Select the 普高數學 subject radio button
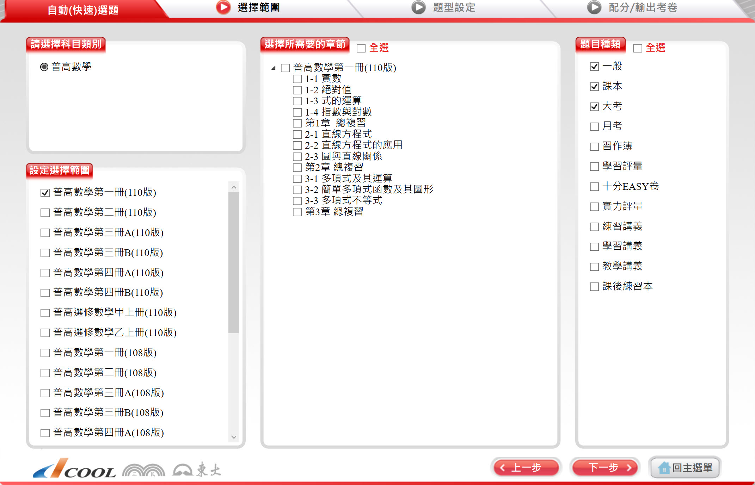Viewport: 755px width, 485px height. pyautogui.click(x=44, y=67)
